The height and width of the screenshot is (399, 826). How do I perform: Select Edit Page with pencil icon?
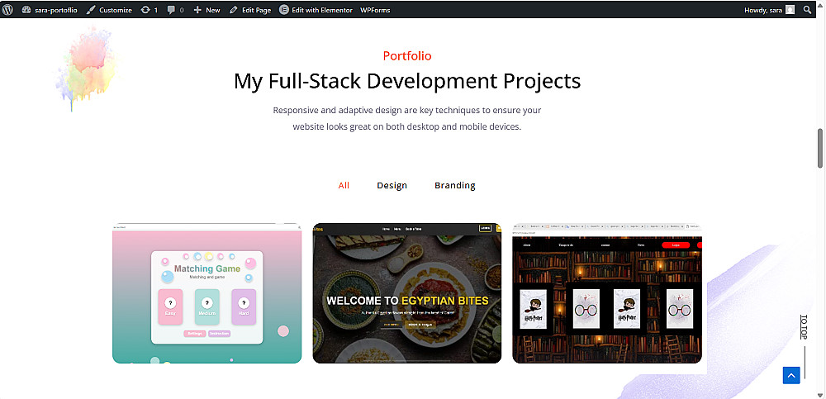250,10
